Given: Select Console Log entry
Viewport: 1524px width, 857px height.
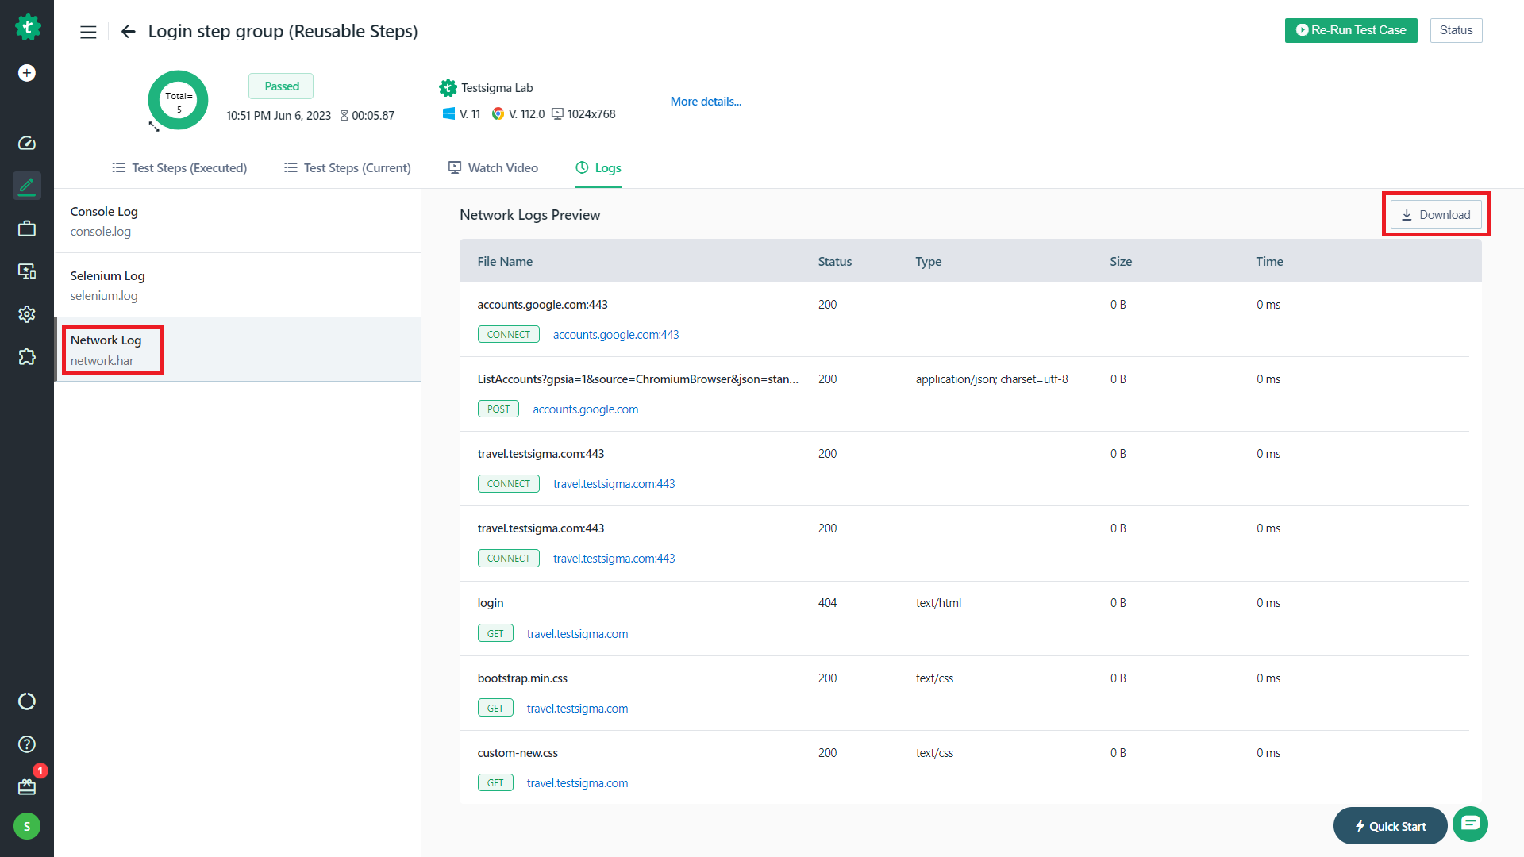Looking at the screenshot, I should (x=237, y=221).
